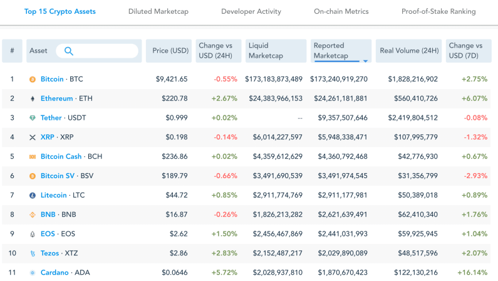Image resolution: width=498 pixels, height=281 pixels.
Task: Sort by Change vs USD (7D) header
Action: tap(469, 51)
